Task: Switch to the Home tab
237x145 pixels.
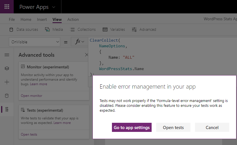Action: [x=26, y=19]
